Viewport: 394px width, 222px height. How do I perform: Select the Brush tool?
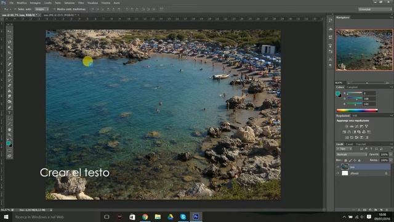coord(9,70)
